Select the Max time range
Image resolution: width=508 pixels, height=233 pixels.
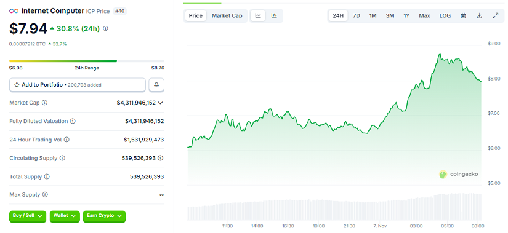click(424, 15)
